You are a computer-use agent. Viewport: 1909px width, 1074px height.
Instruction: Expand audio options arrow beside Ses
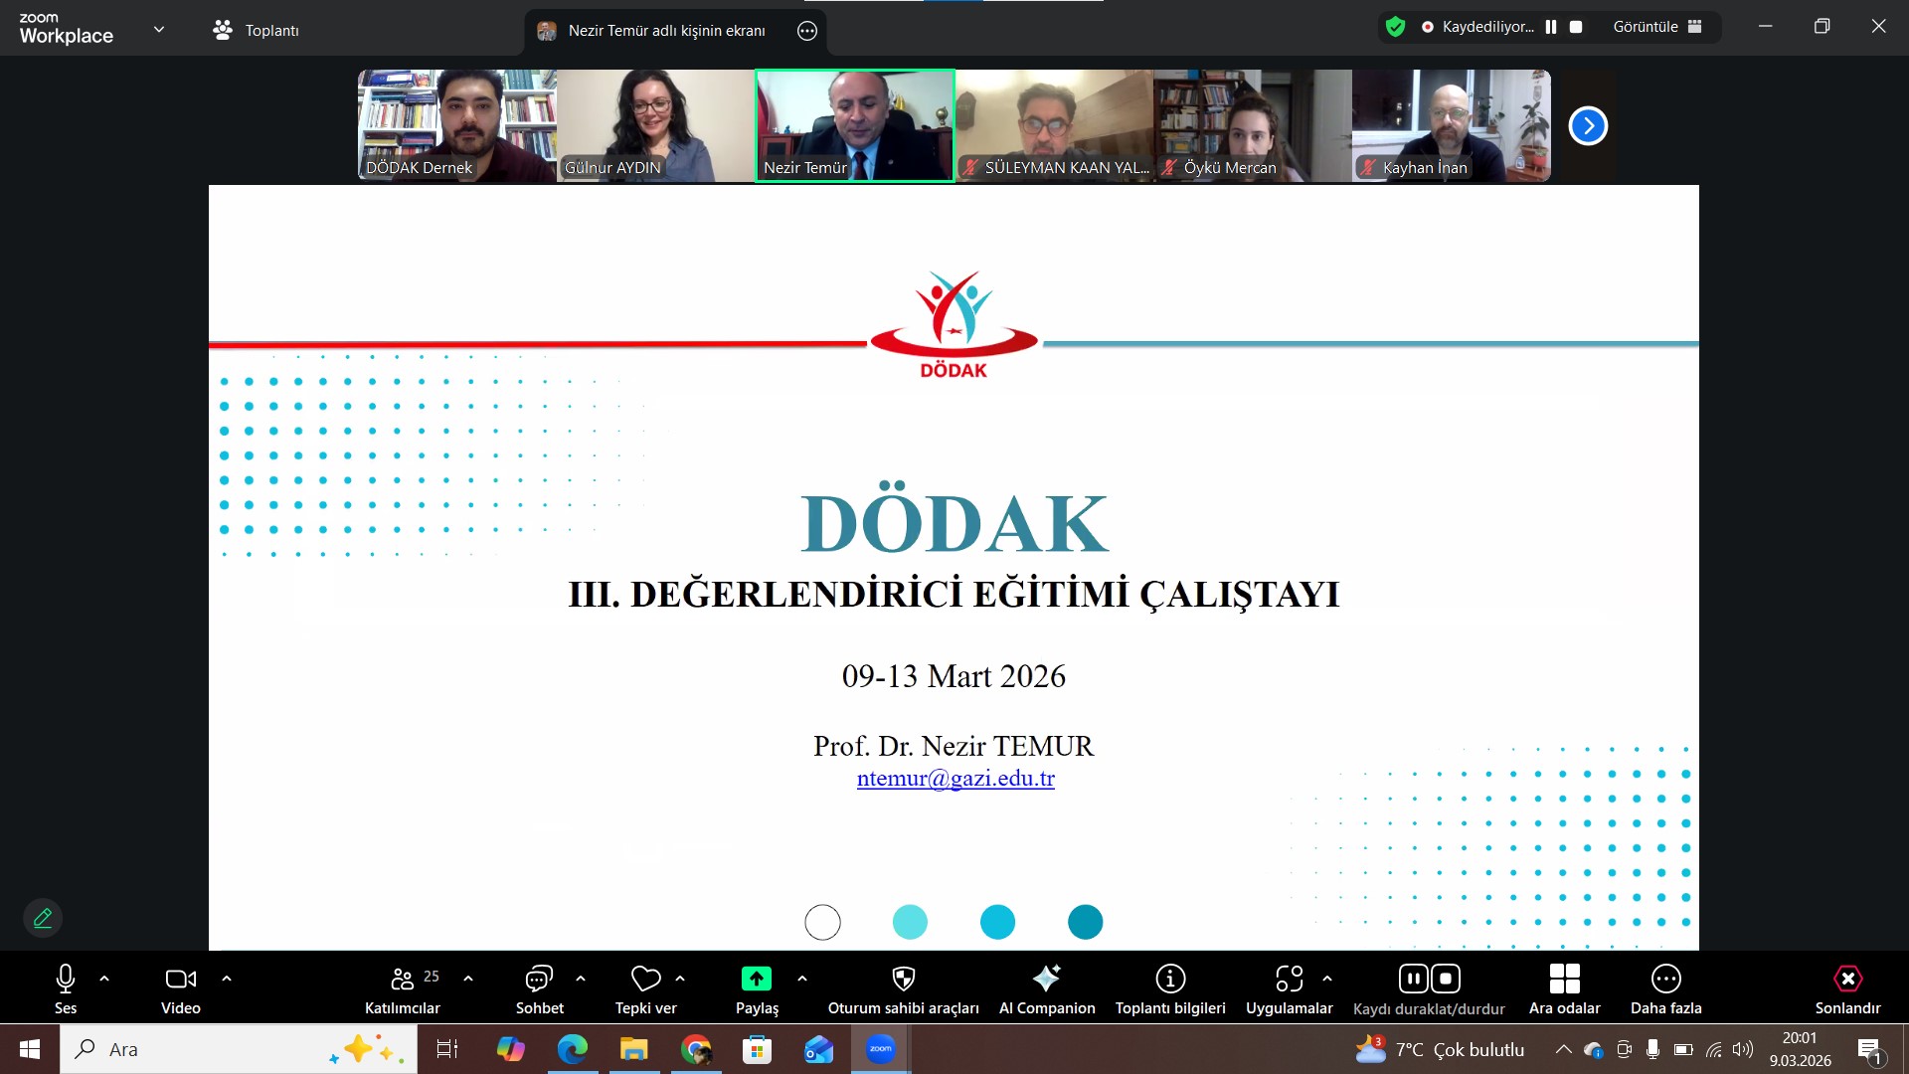click(x=104, y=979)
